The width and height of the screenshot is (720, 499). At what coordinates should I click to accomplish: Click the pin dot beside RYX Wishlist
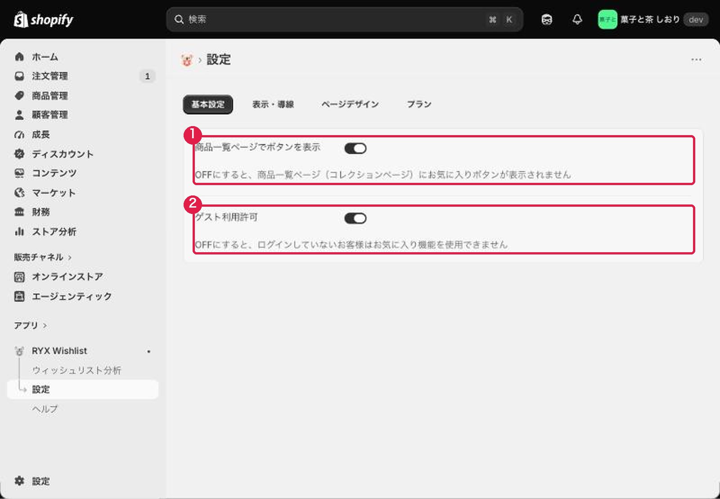point(148,351)
